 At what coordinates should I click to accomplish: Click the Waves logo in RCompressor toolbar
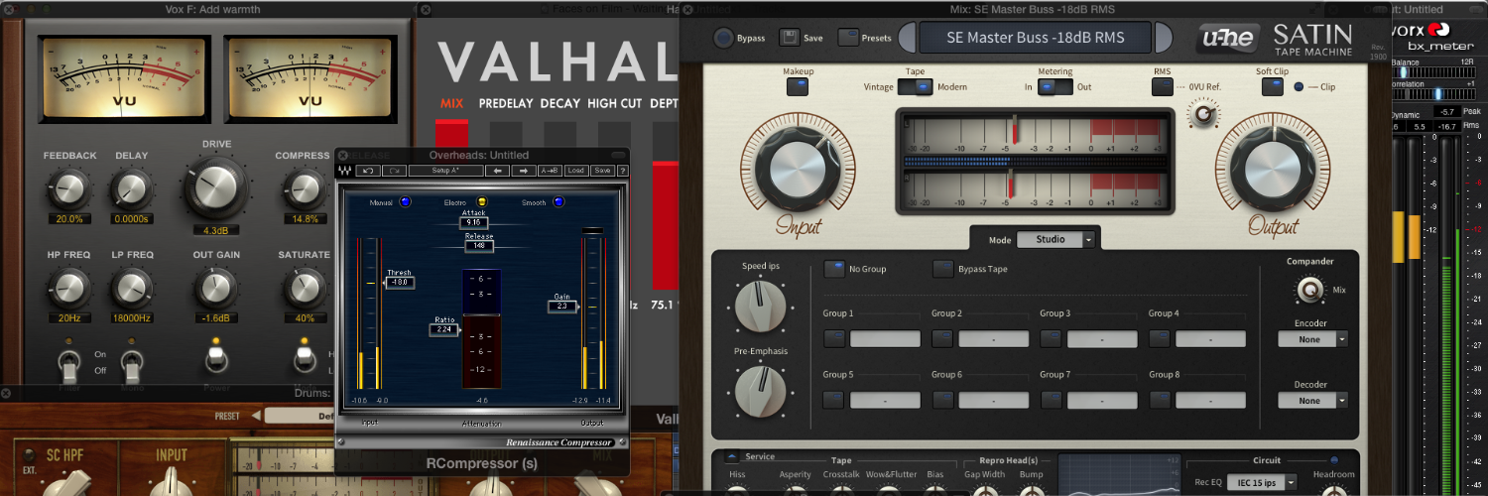(344, 171)
